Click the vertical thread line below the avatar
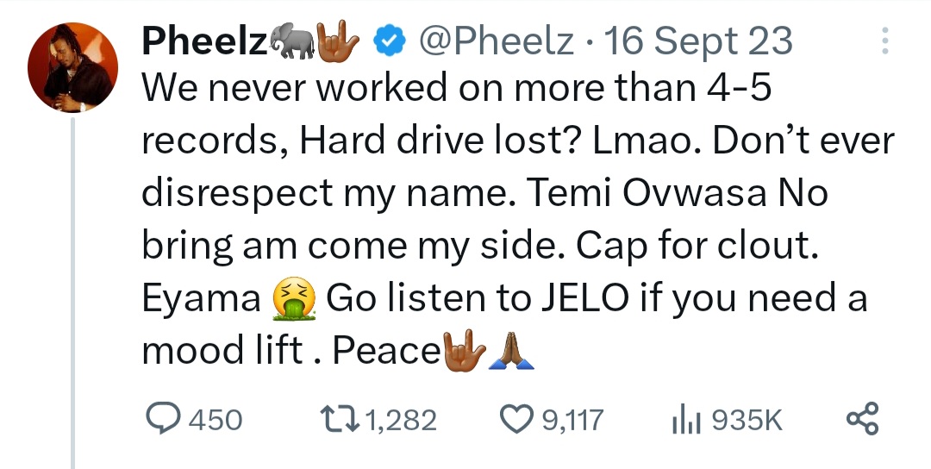The image size is (931, 469). (73, 293)
